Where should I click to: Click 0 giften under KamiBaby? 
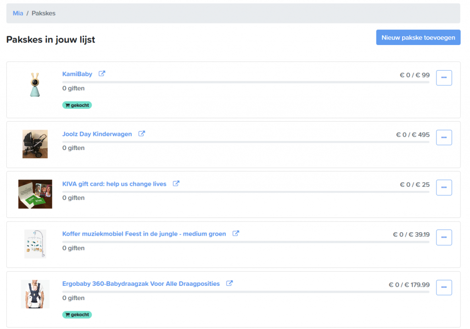(73, 88)
